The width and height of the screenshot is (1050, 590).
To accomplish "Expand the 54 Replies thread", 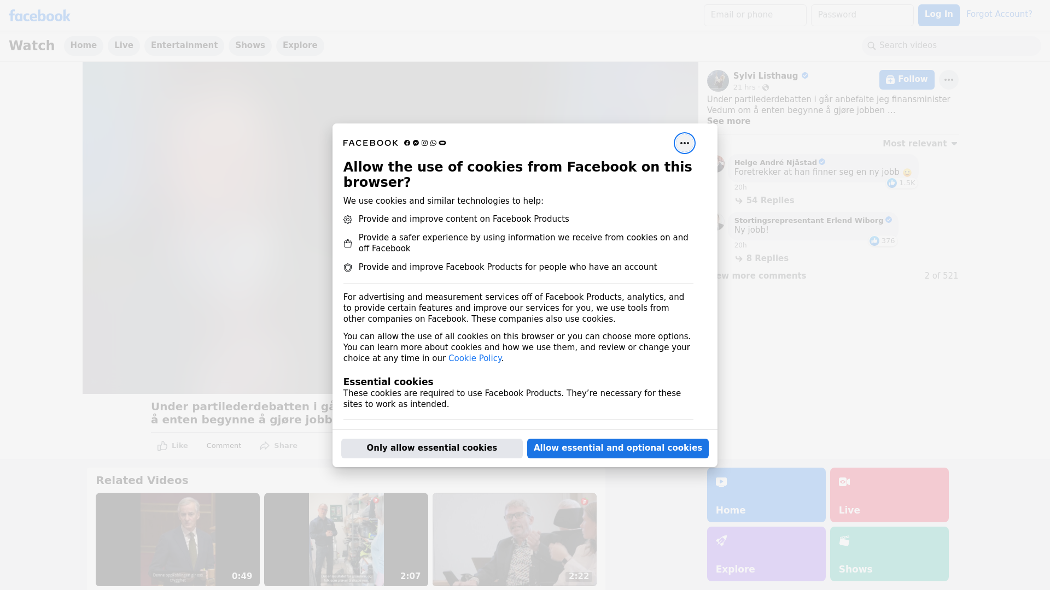I will (765, 200).
